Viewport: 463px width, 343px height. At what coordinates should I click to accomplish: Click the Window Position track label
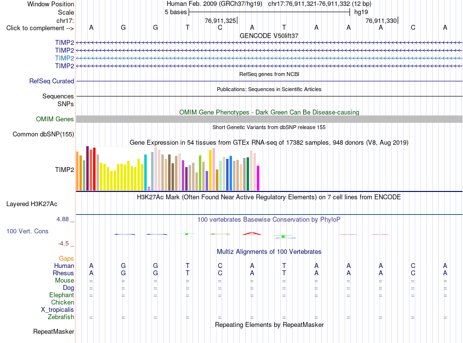(51, 4)
